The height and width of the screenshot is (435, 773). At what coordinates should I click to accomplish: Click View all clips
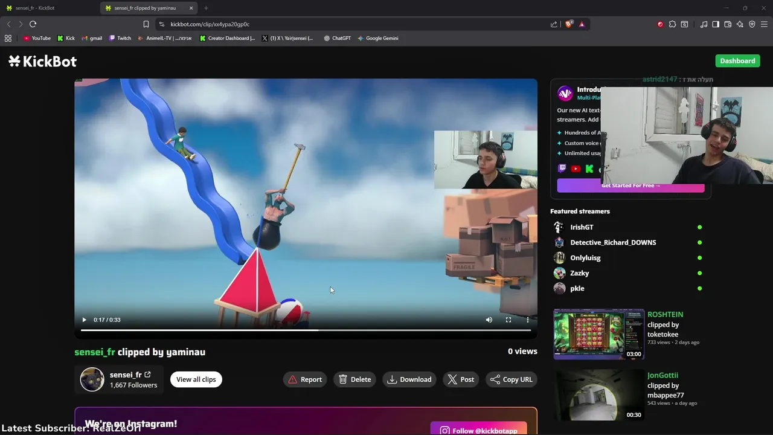click(196, 379)
